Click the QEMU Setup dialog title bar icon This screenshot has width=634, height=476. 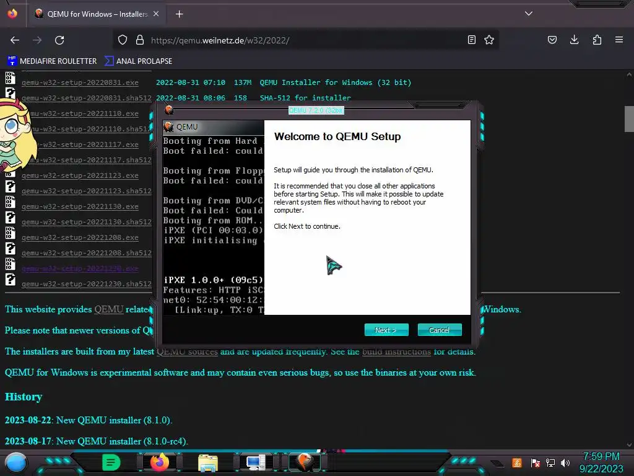[169, 110]
